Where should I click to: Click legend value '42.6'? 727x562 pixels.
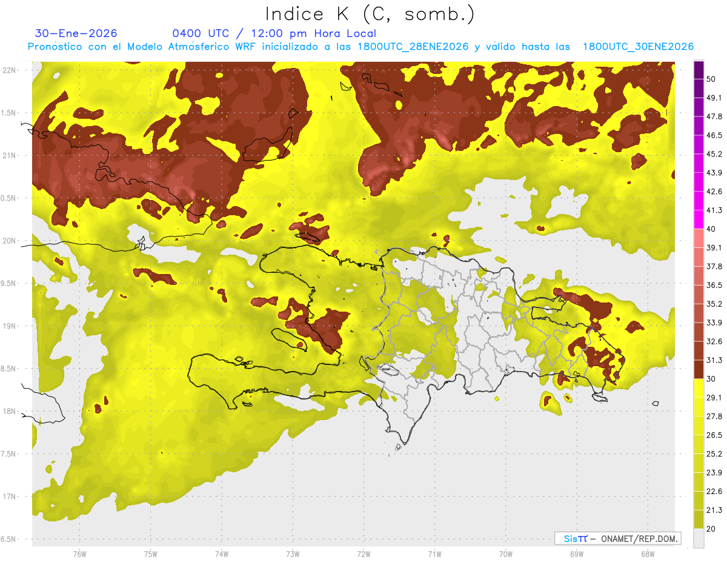714,192
